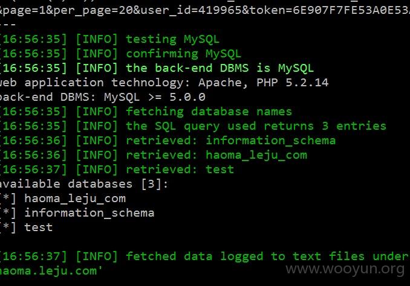Click the www.wooyun.org watermark

345,269
